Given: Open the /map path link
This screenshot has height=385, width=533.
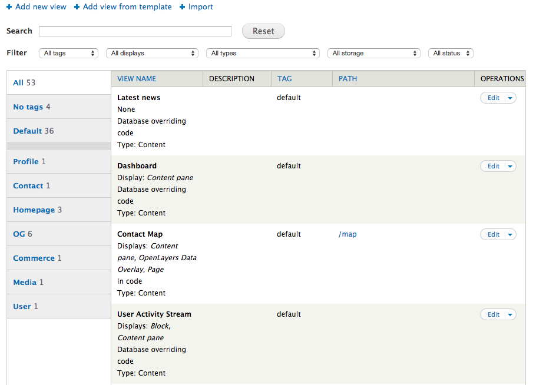Looking at the screenshot, I should (347, 234).
